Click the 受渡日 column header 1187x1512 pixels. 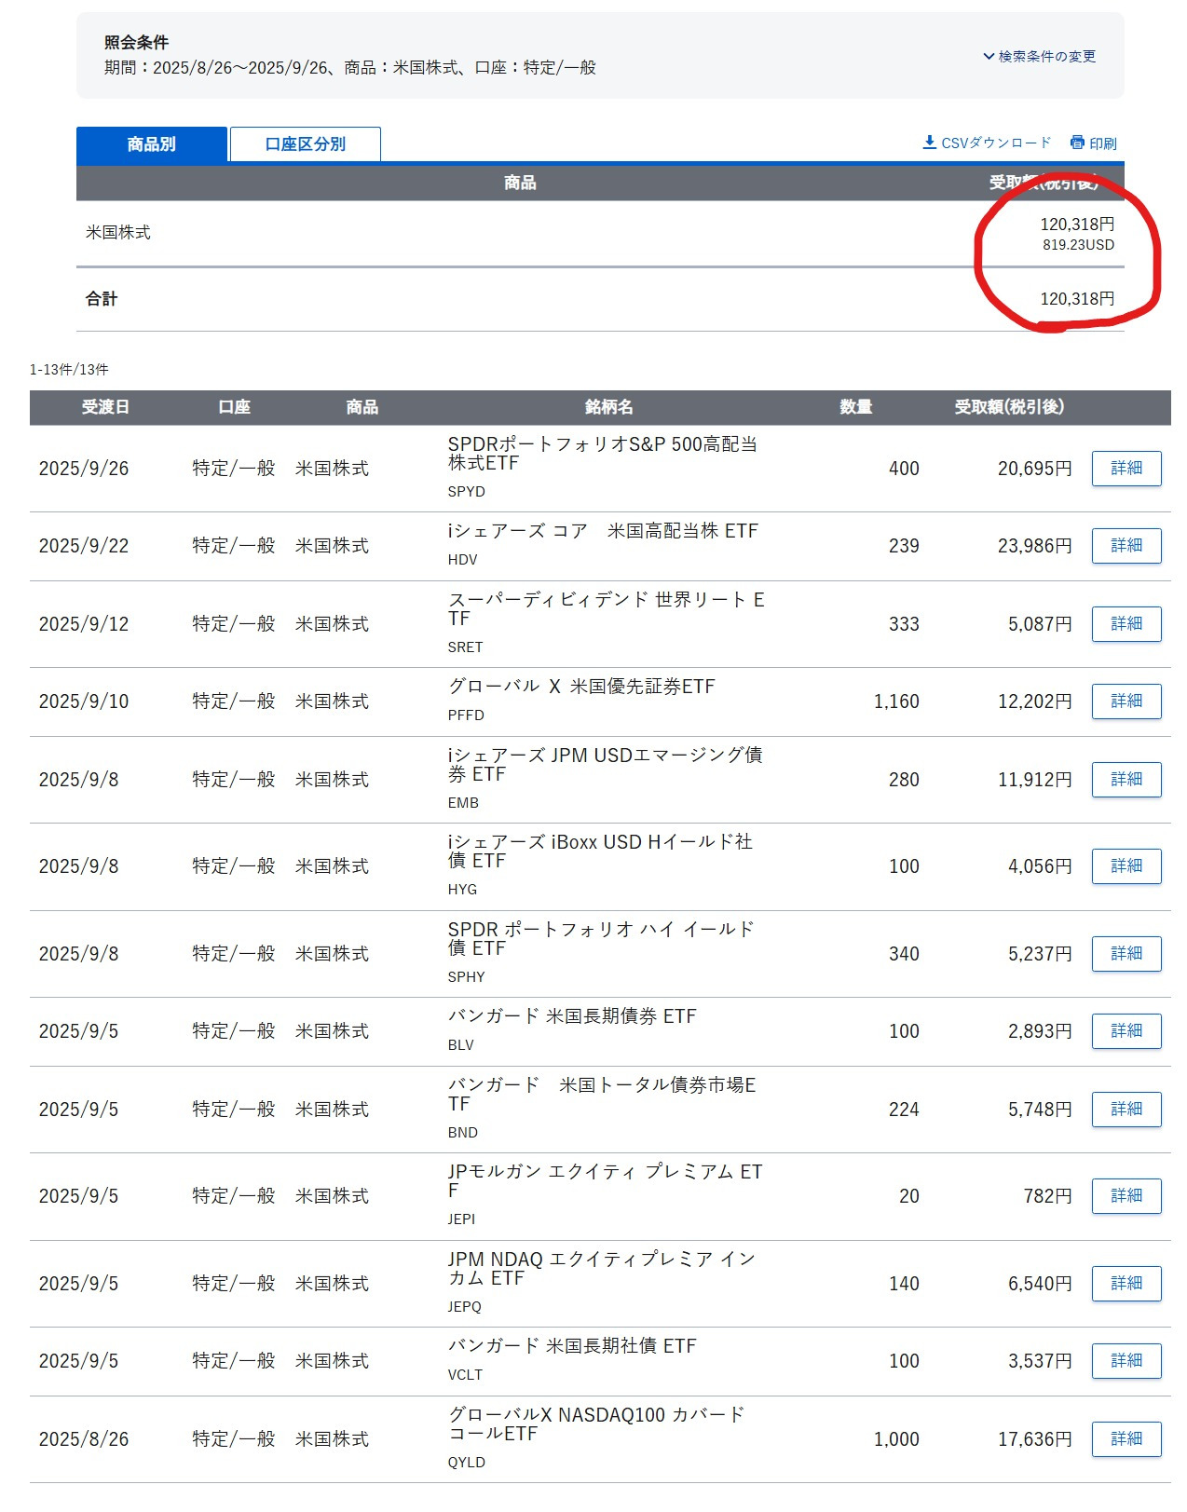(105, 407)
